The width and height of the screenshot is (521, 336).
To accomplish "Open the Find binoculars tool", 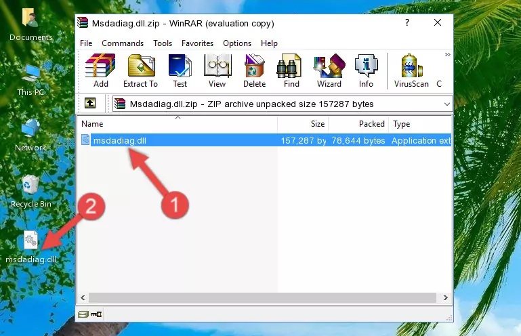I will tap(291, 70).
